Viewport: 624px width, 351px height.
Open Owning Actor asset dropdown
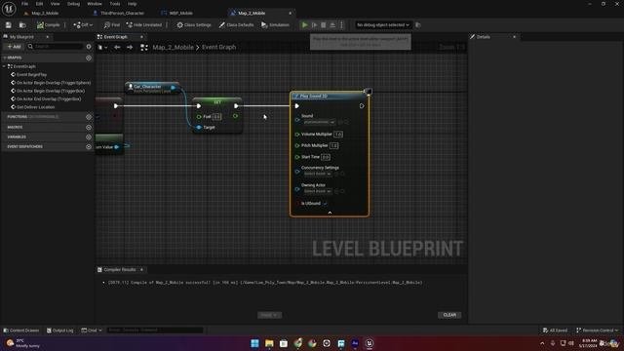point(317,191)
